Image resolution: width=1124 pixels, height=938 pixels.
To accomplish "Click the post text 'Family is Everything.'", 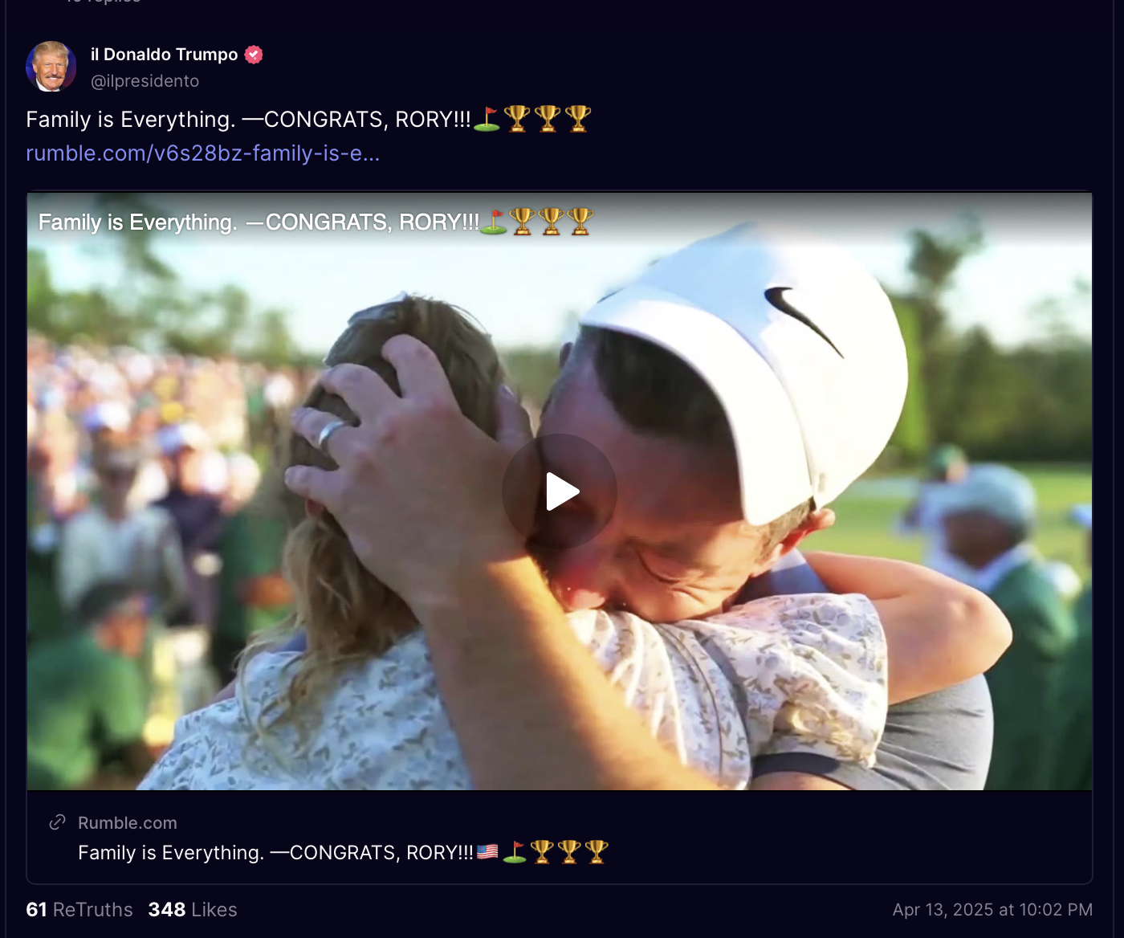I will pyautogui.click(x=131, y=119).
